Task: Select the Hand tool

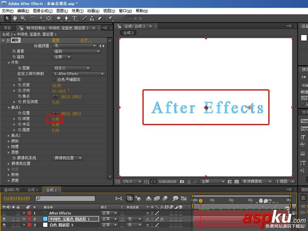Action: [15, 18]
